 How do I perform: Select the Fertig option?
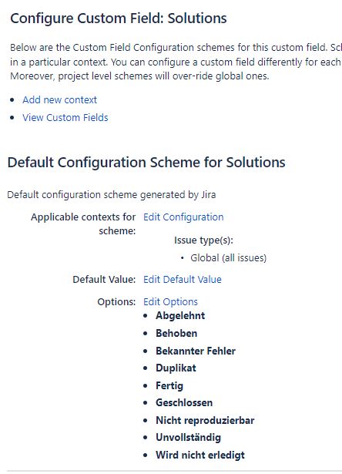click(x=169, y=385)
